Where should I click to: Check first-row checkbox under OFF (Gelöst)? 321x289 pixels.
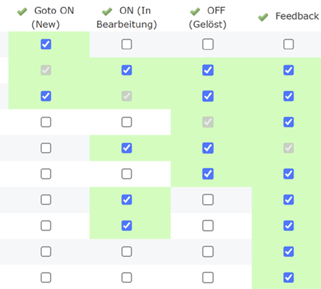pos(208,45)
